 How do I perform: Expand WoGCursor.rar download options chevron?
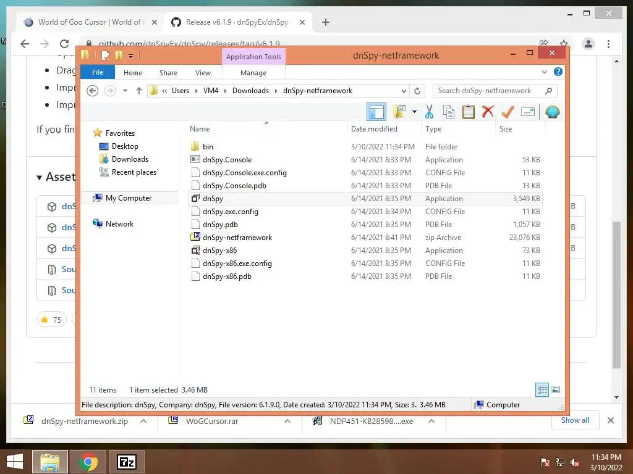[x=287, y=421]
